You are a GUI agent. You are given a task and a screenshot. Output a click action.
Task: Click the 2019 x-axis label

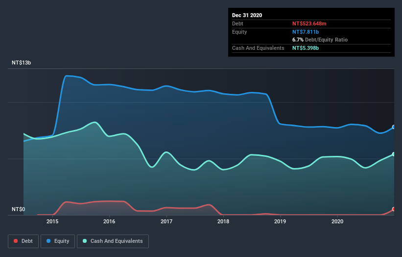[280, 221]
